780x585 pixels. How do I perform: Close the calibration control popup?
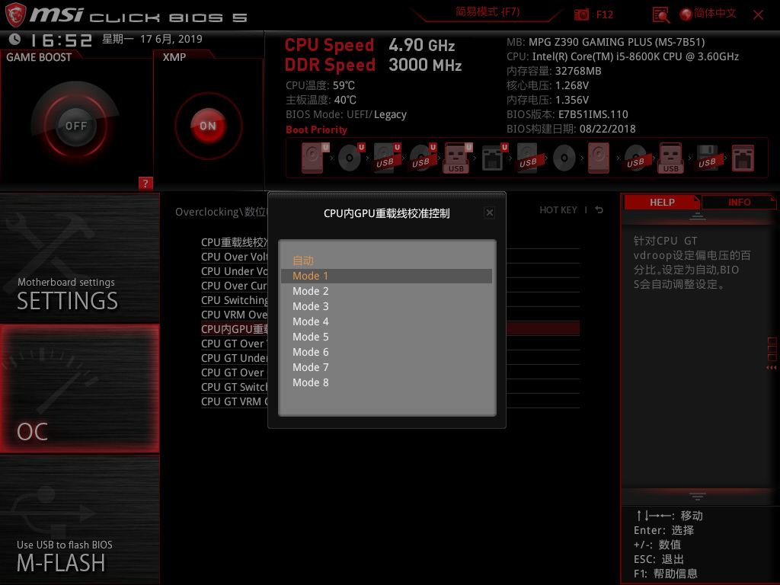click(x=489, y=213)
